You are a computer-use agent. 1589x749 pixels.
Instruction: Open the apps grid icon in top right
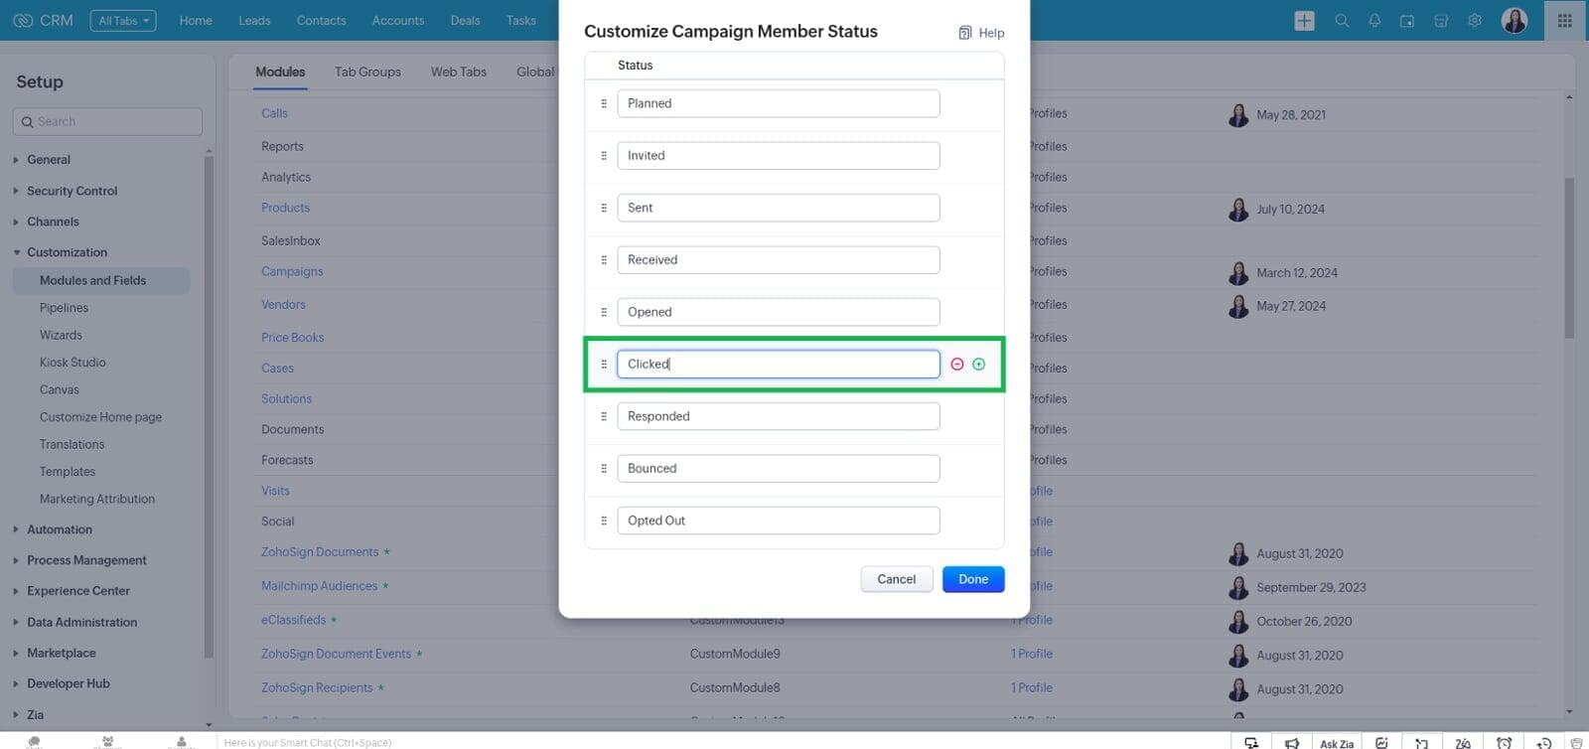coord(1565,21)
